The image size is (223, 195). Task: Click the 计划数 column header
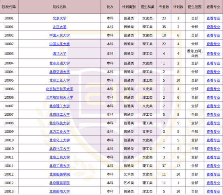tap(178, 7)
